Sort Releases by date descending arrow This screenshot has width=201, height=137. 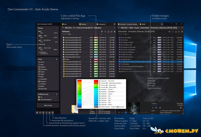tap(101, 34)
